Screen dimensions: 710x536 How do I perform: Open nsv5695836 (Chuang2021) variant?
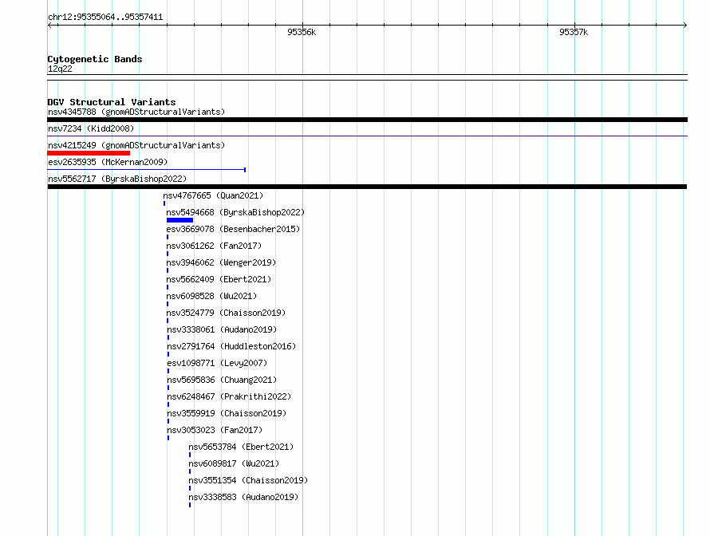point(222,380)
